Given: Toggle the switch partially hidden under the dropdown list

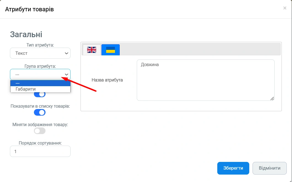Looking at the screenshot, I should tap(40, 94).
